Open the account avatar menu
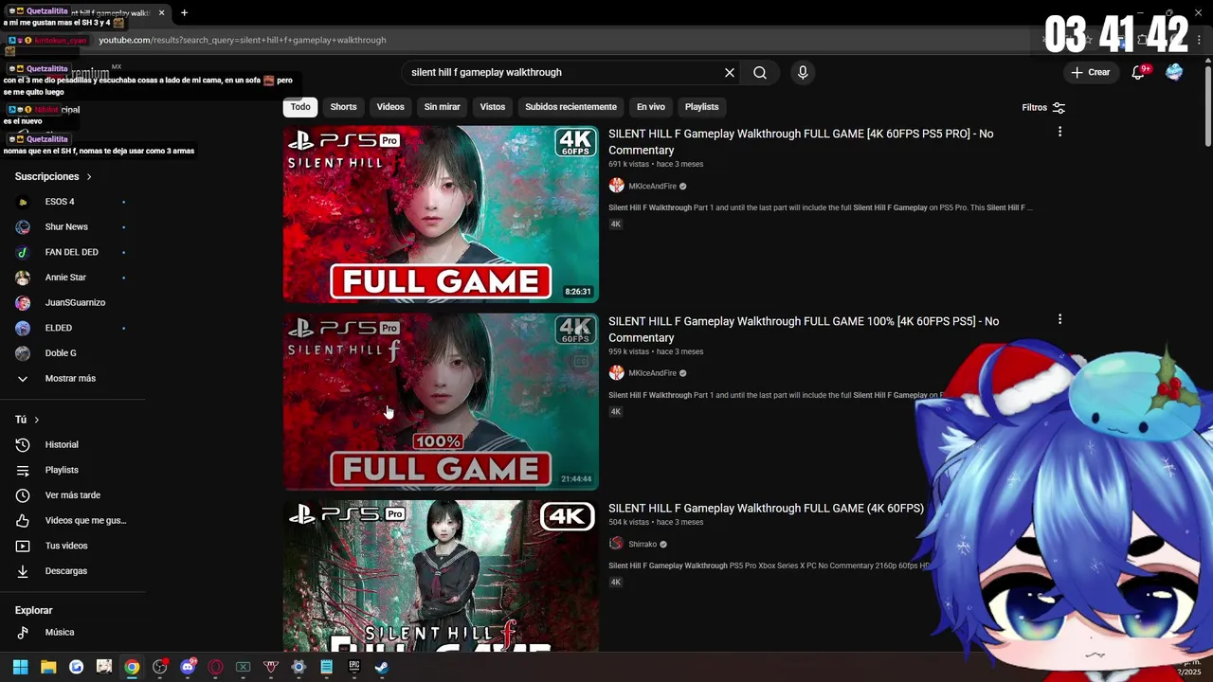This screenshot has height=682, width=1213. [x=1174, y=73]
